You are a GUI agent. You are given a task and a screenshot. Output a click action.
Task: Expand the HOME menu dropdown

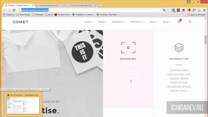89,22
